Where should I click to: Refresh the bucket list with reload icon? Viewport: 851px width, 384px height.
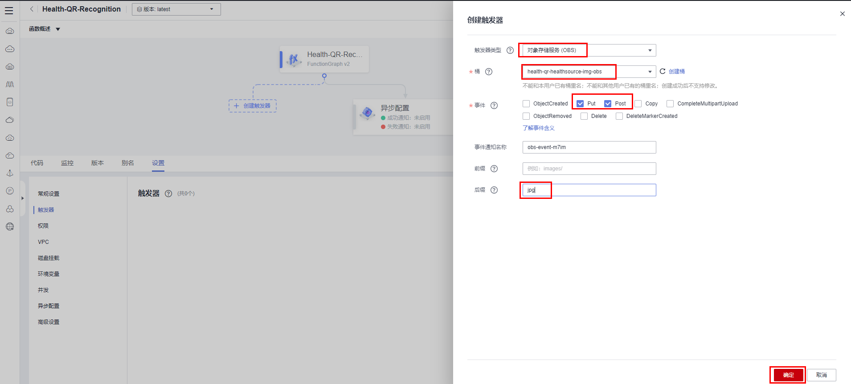pyautogui.click(x=663, y=71)
